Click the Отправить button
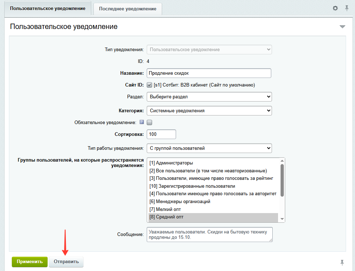This screenshot has height=271, width=355. point(66,262)
